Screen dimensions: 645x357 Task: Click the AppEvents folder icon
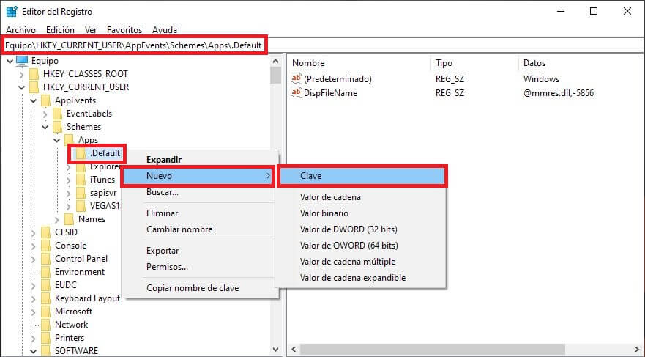45,100
